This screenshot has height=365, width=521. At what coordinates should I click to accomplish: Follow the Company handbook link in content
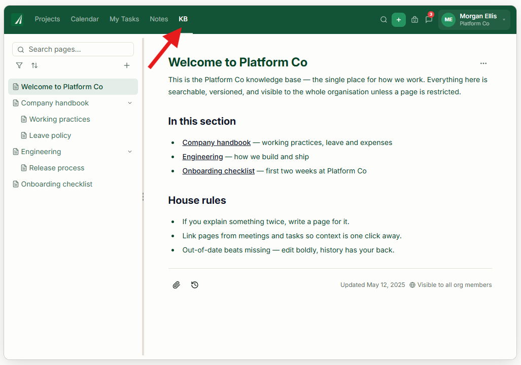coord(216,142)
